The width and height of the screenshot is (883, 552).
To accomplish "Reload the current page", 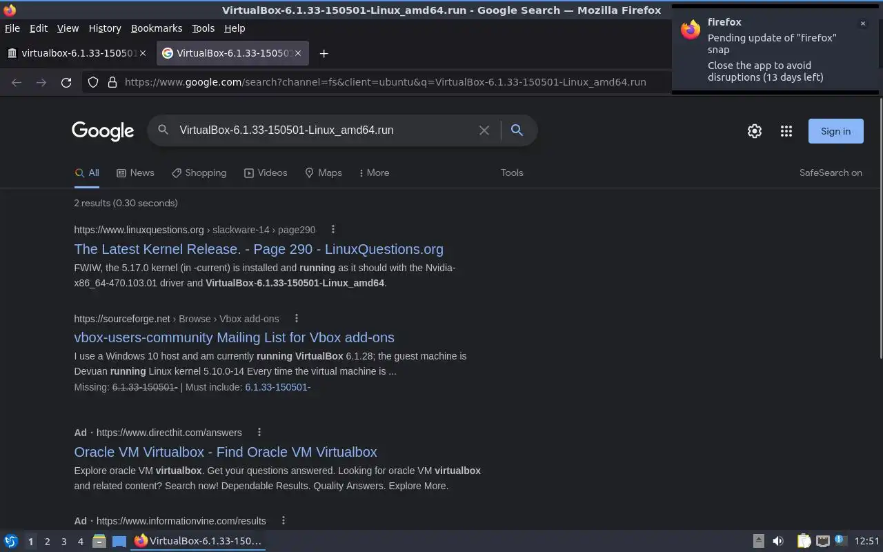I will click(x=66, y=82).
